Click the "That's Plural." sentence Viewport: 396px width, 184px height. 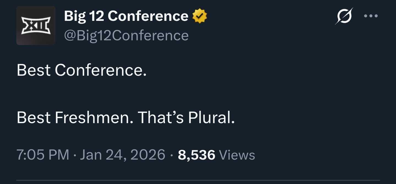click(x=186, y=118)
